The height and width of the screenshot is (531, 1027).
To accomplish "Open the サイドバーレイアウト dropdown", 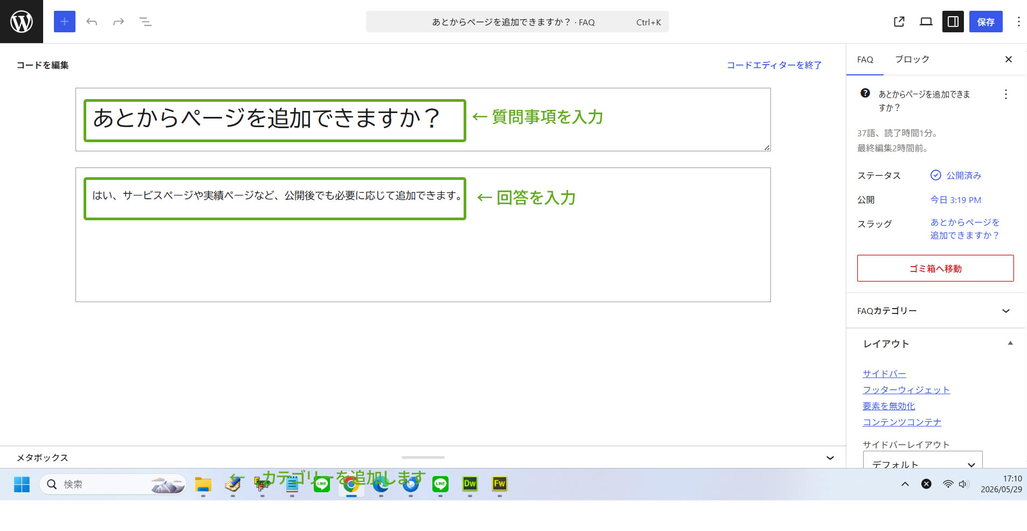I will click(x=923, y=460).
